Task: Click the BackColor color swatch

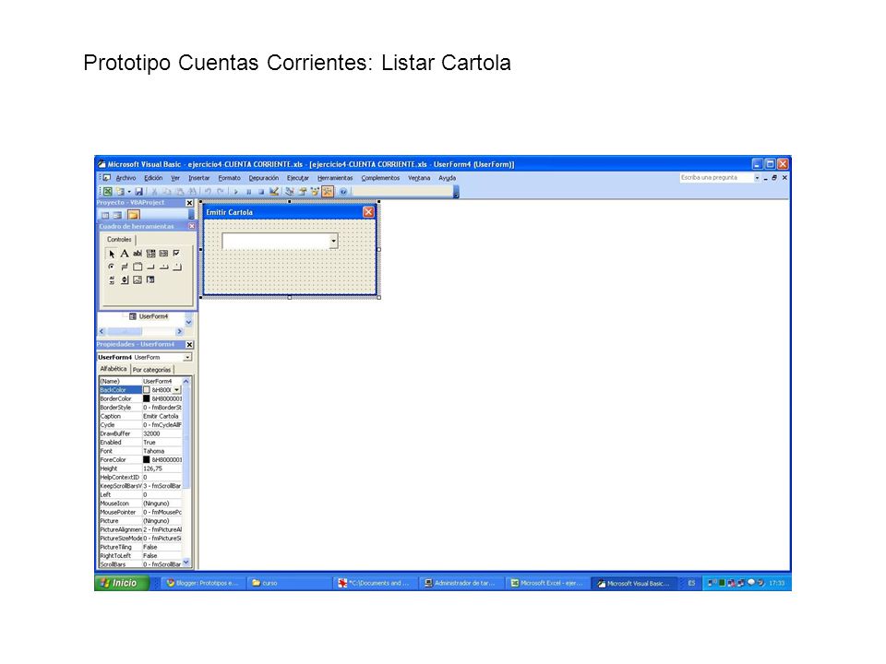Action: [147, 390]
